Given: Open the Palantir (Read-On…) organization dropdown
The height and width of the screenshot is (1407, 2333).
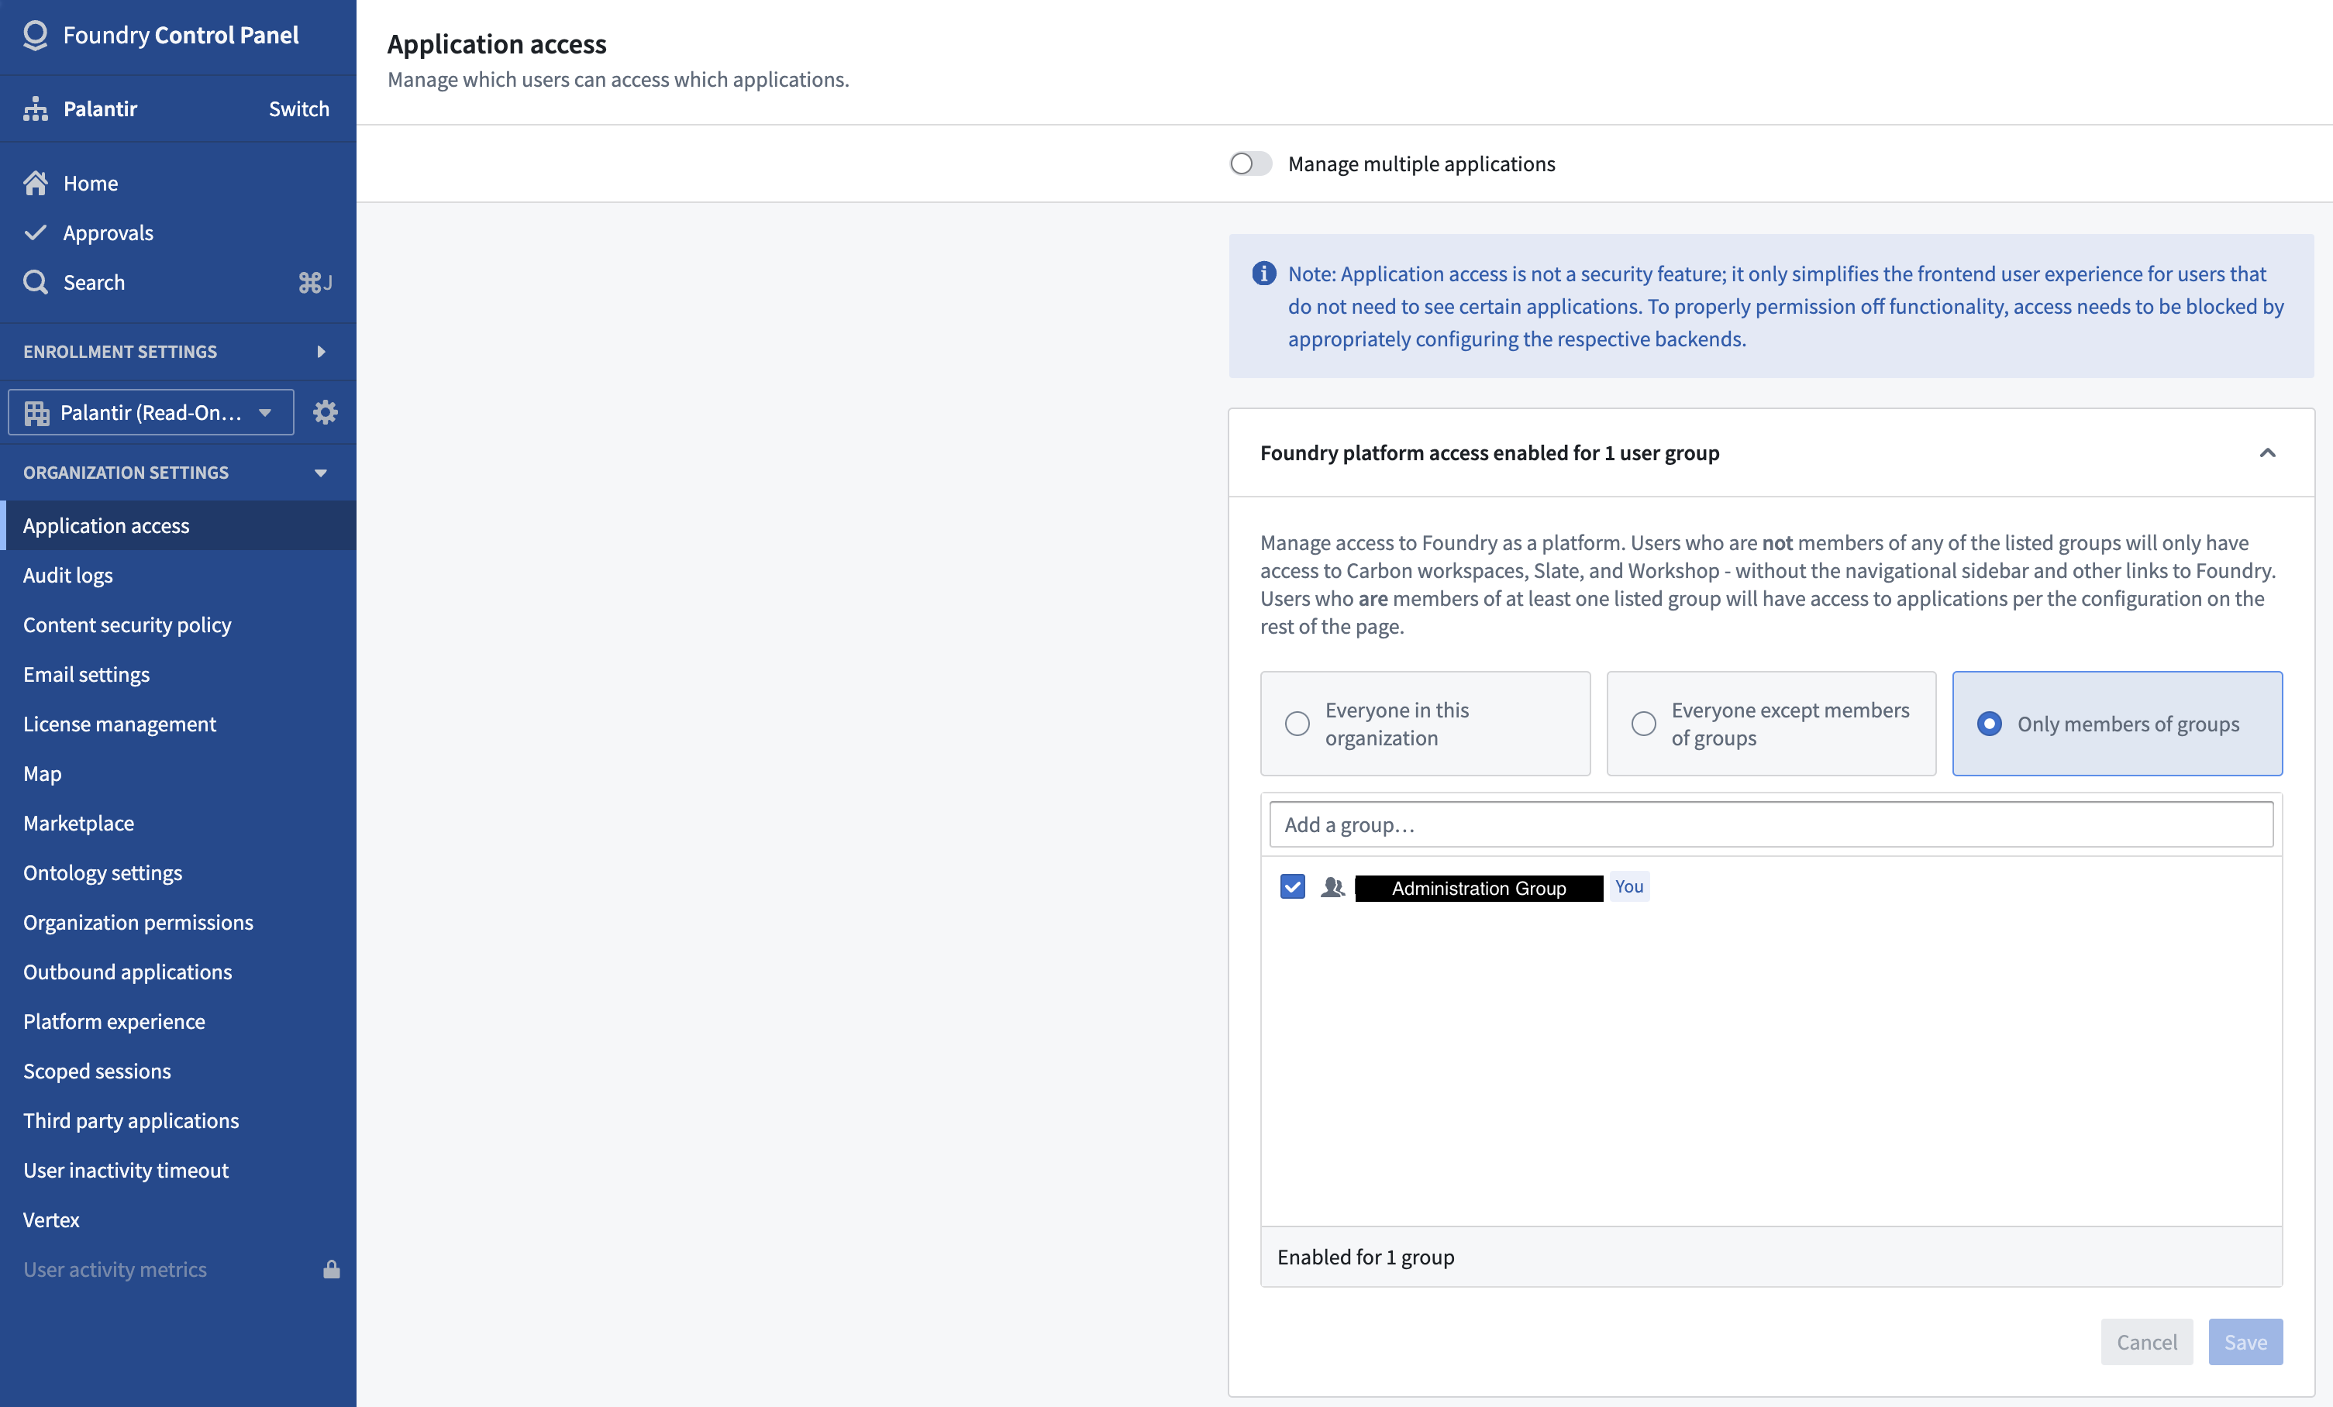Looking at the screenshot, I should point(151,412).
